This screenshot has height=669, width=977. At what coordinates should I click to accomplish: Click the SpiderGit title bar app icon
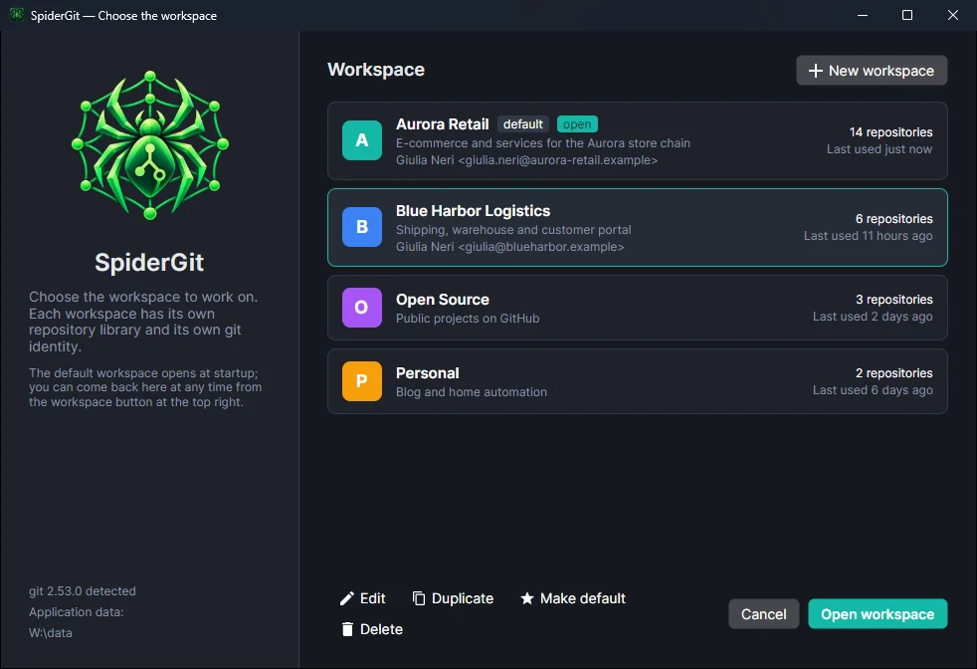click(x=16, y=15)
